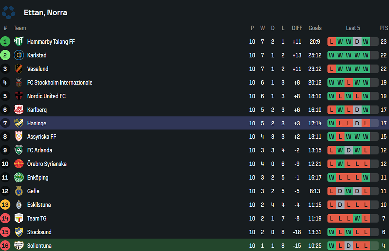
Task: Click the Hammarby Talang FF club crest
Action: 19,42
